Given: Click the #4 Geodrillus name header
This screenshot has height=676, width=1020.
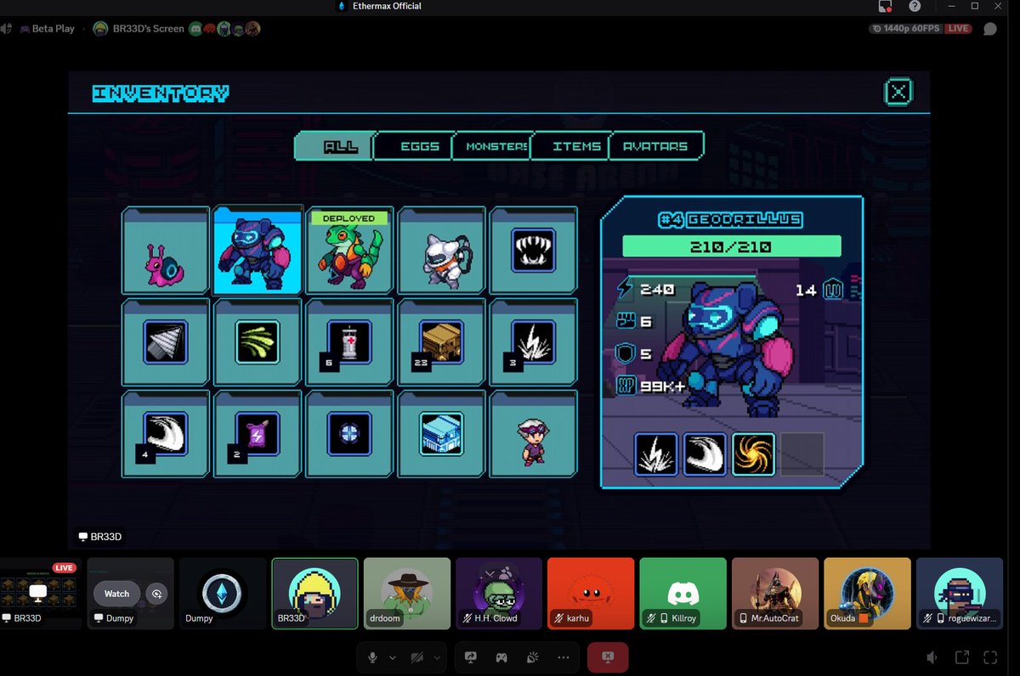Looking at the screenshot, I should (730, 219).
